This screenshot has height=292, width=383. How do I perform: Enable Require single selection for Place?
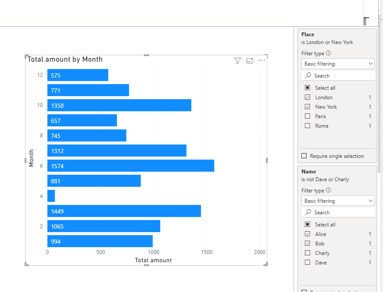click(x=304, y=156)
